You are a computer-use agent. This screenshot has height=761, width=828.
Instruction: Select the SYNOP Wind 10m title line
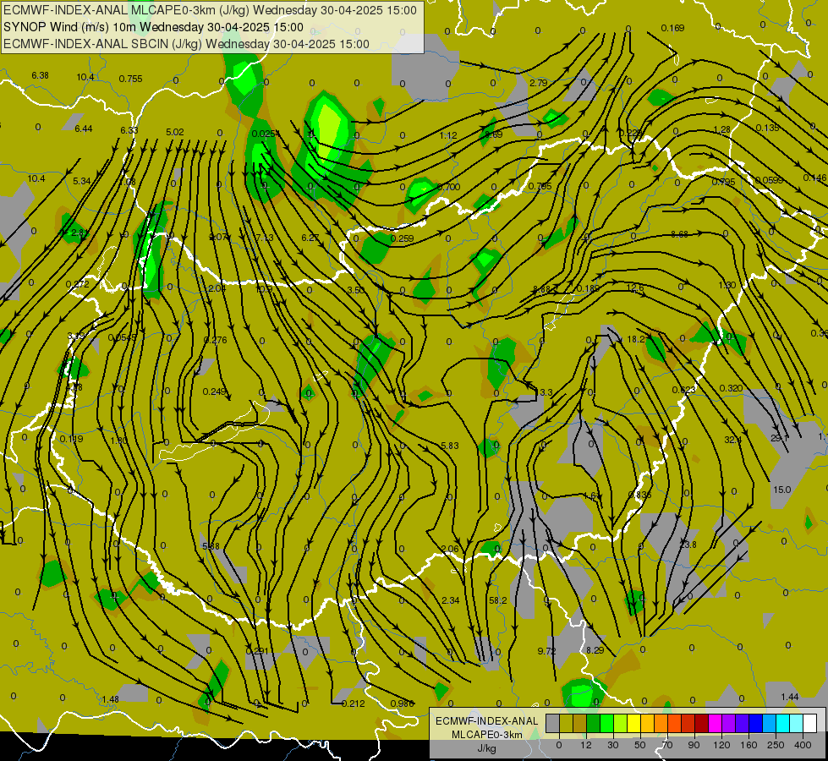tap(153, 27)
